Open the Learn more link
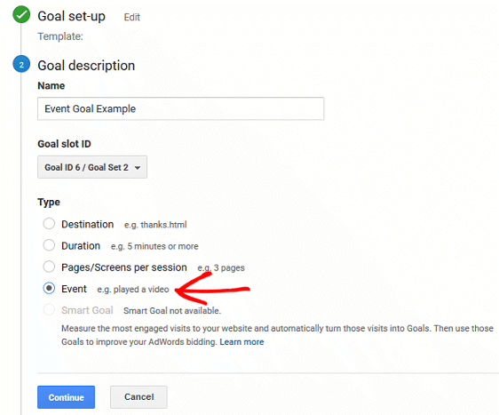Viewport: 499px width, 415px height. point(242,342)
